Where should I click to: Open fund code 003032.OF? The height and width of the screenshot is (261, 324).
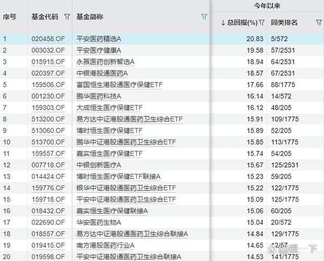point(48,51)
